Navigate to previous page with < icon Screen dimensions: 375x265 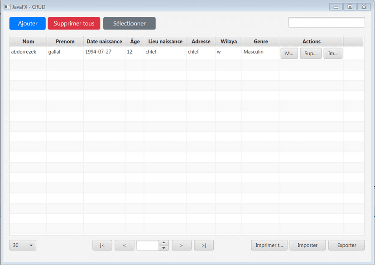pyautogui.click(x=125, y=245)
